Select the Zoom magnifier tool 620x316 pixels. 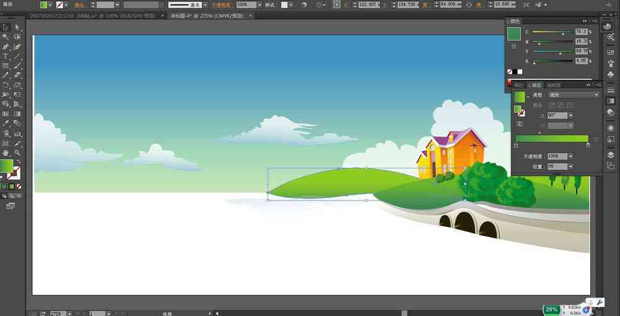(x=17, y=153)
